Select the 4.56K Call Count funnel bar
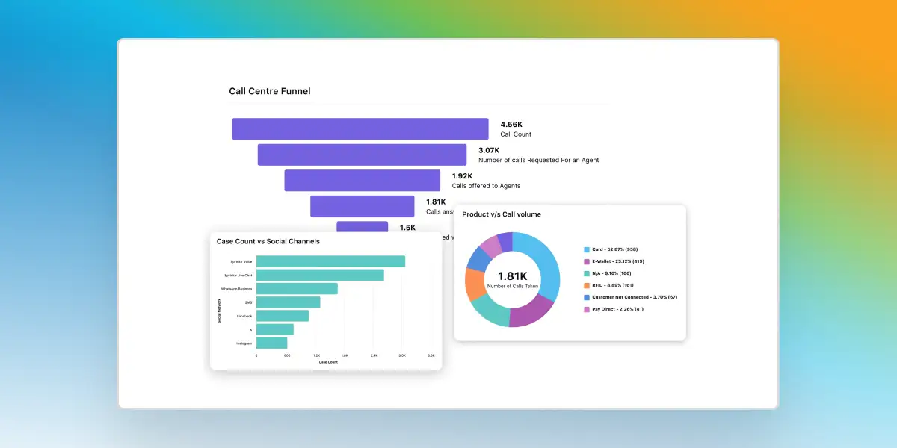 pyautogui.click(x=360, y=128)
